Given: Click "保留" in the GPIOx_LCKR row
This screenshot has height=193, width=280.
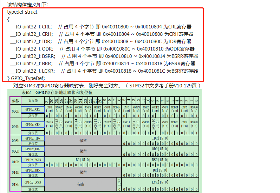Looking at the screenshot, I should point(81,185).
